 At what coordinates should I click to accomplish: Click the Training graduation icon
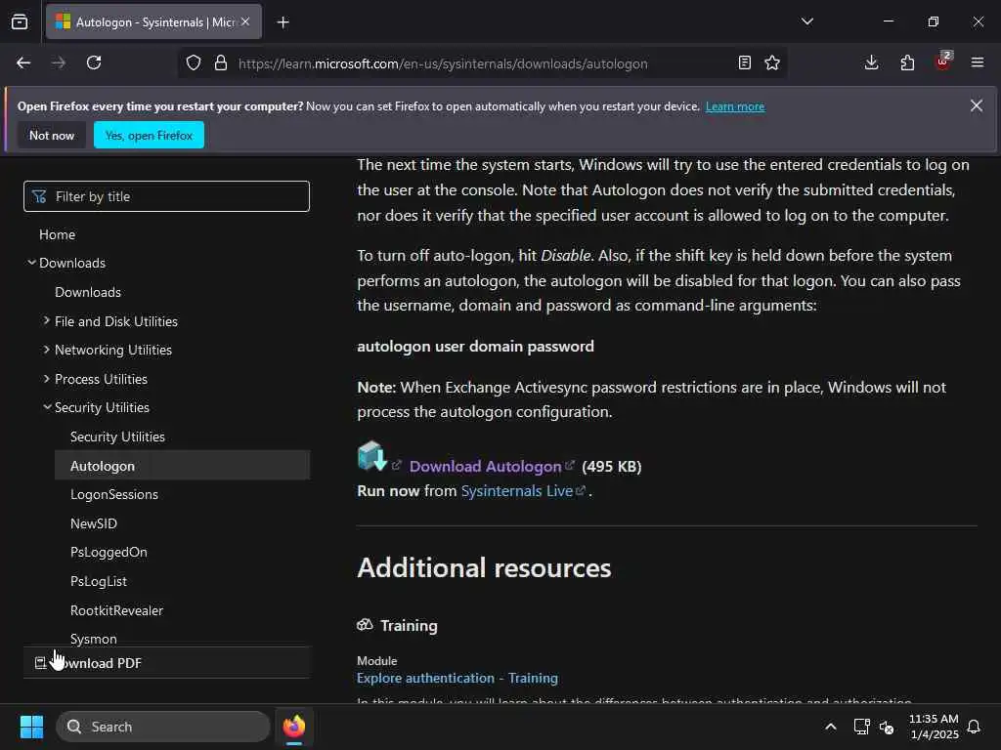point(365,625)
